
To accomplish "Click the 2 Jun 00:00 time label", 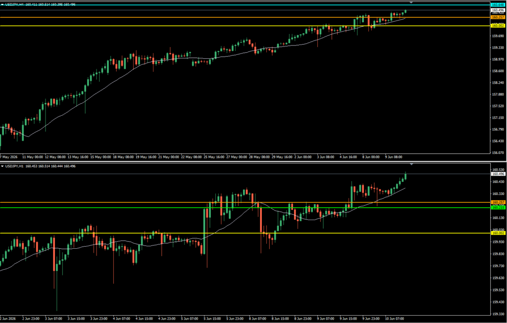I will pos(303,157).
